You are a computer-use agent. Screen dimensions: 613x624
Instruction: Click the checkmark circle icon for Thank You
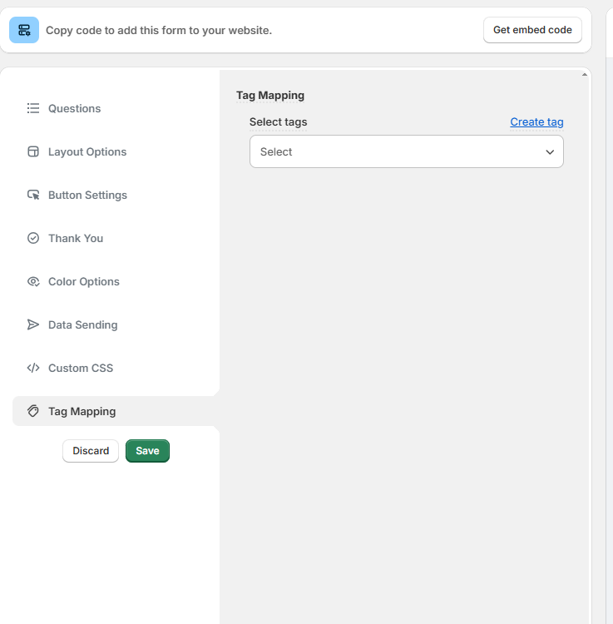33,238
